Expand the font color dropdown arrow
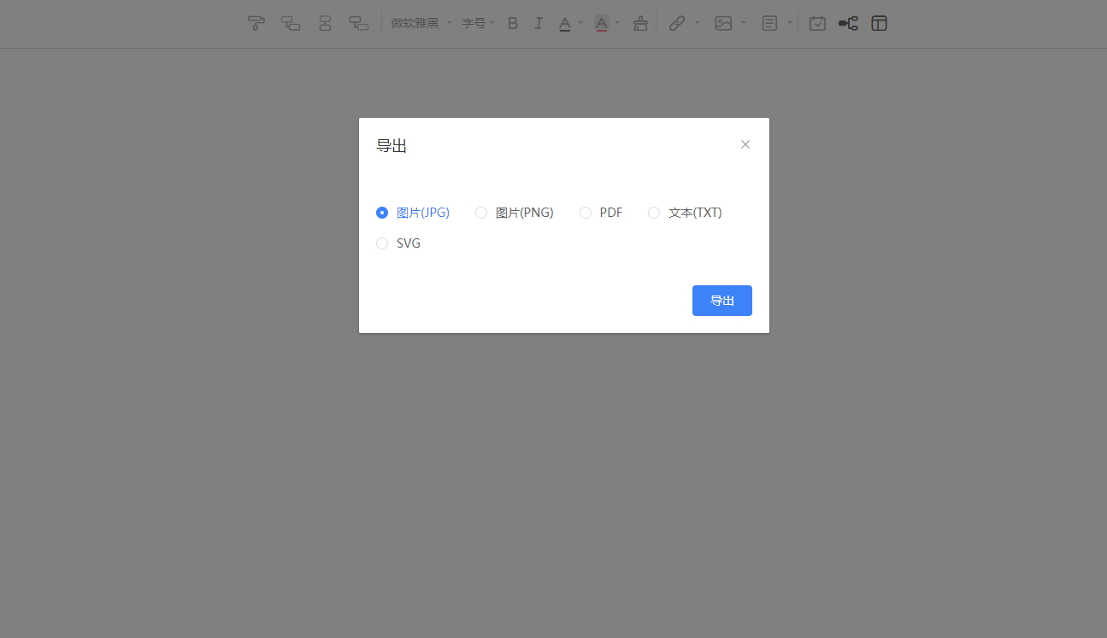Image resolution: width=1107 pixels, height=638 pixels. point(580,23)
